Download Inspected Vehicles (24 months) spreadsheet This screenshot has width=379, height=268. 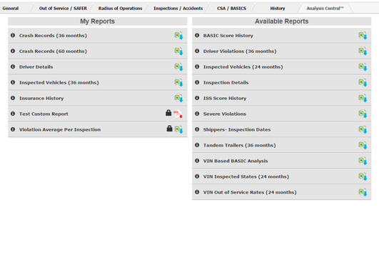(x=363, y=66)
